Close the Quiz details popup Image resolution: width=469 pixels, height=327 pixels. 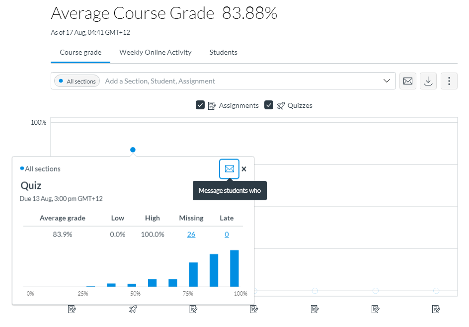pyautogui.click(x=243, y=168)
